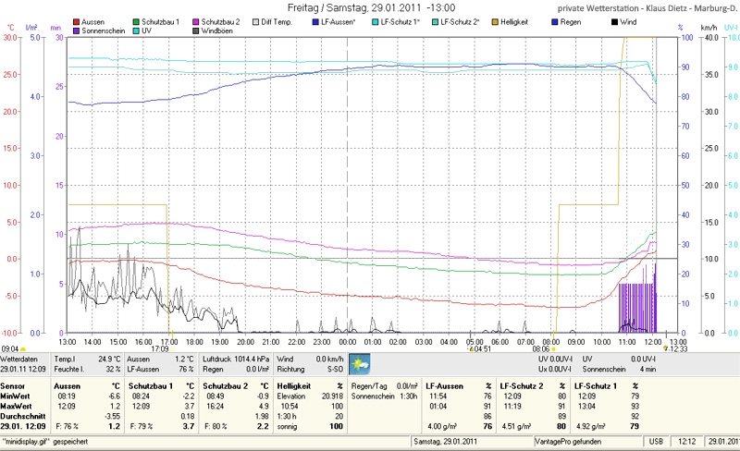Select the green Schutzbau 1 legend square
Image resolution: width=740 pixels, height=451 pixels.
click(136, 20)
